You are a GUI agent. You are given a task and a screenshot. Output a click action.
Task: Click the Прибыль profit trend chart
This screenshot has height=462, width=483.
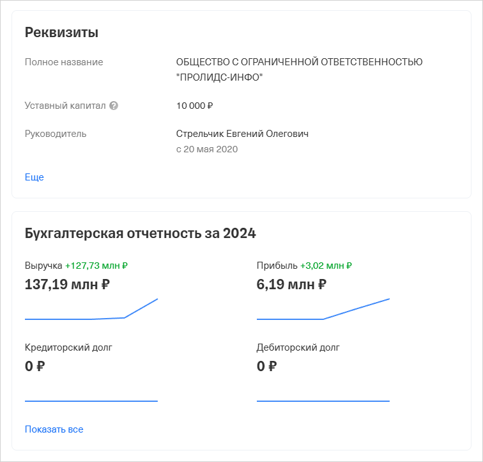pos(323,310)
